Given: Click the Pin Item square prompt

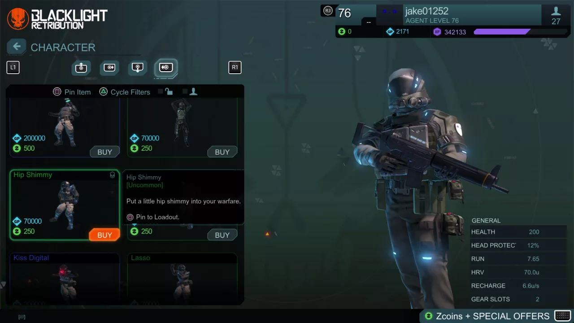Looking at the screenshot, I should pos(72,92).
